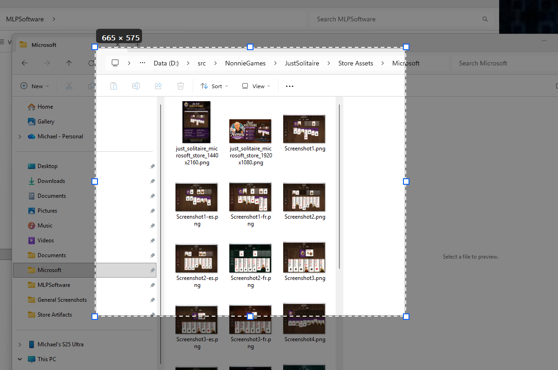Click the Share toolbar icon
Viewport: 558px width, 370px height.
(158, 86)
